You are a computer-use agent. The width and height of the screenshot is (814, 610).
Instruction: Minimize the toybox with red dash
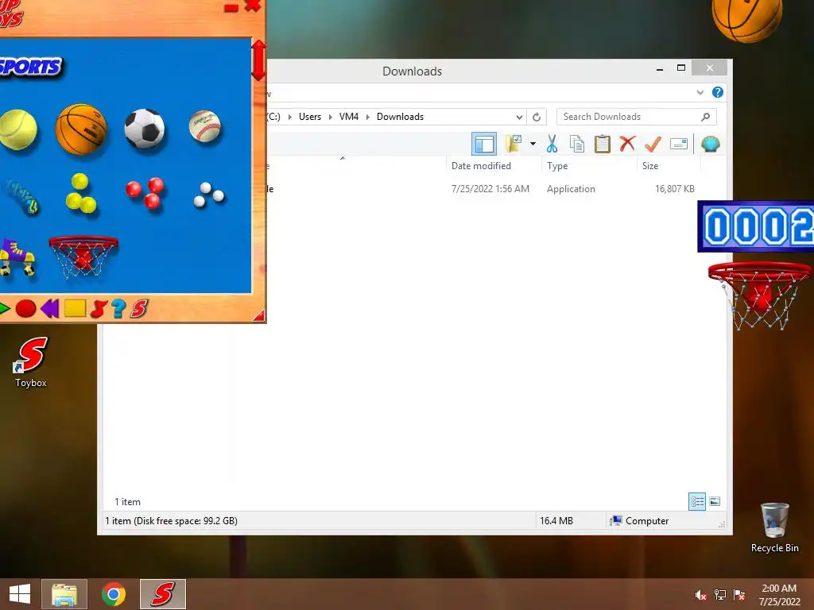pos(231,7)
